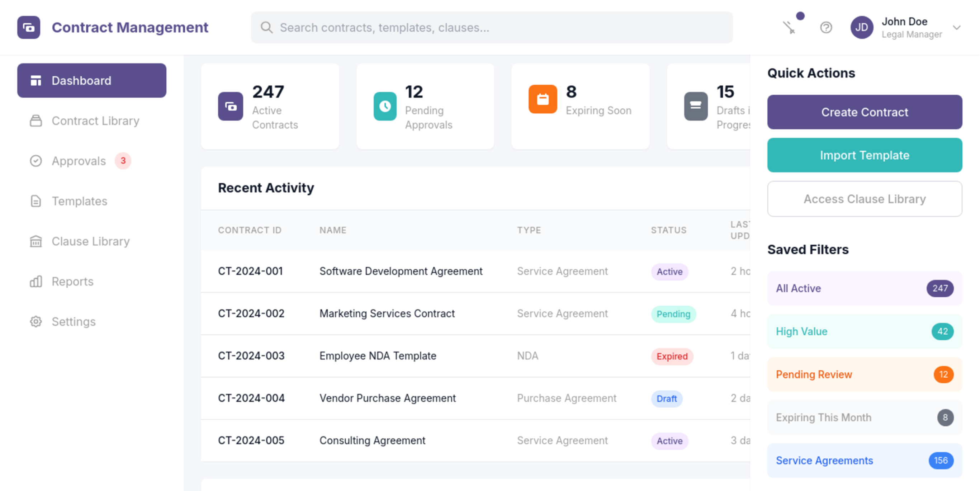Click the Reports bar chart icon

pos(36,282)
